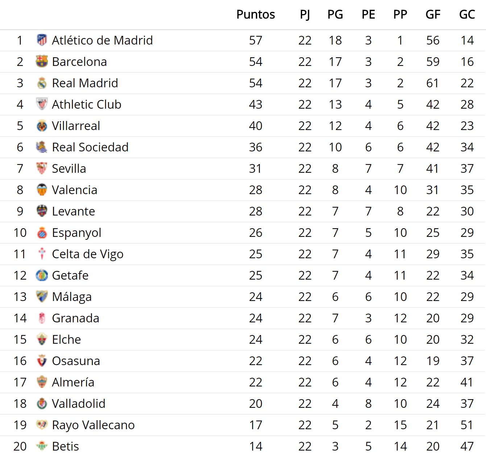
Task: Click the Espanyol crest icon
Action: click(42, 233)
